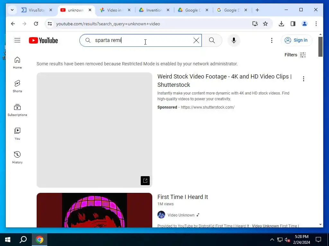Open Subscriptions from the sidebar
The height and width of the screenshot is (246, 329).
coord(17,110)
